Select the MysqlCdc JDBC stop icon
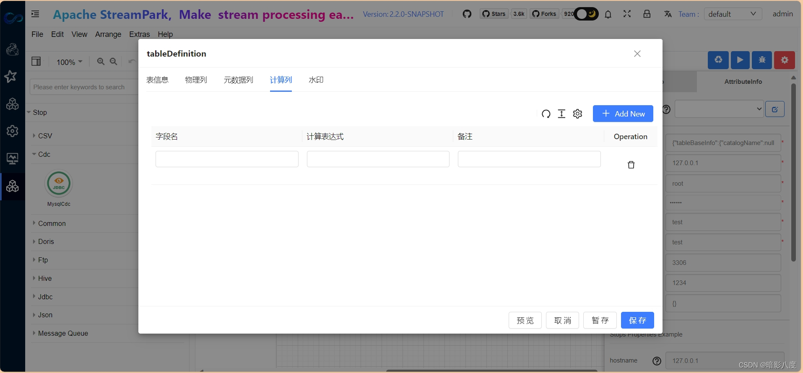This screenshot has width=803, height=373. click(x=59, y=184)
